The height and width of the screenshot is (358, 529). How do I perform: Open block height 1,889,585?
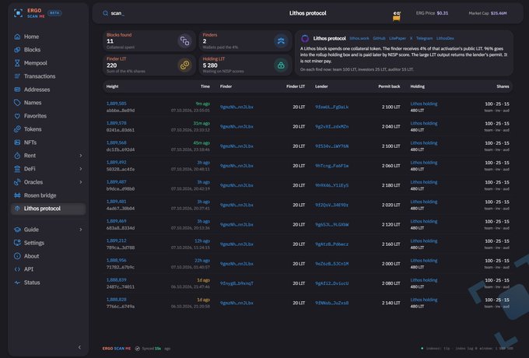[x=117, y=104]
